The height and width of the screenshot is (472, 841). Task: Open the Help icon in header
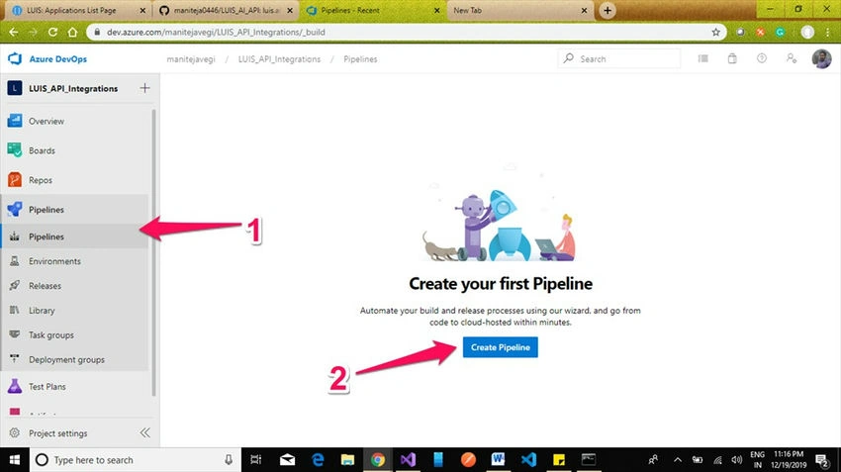[762, 58]
